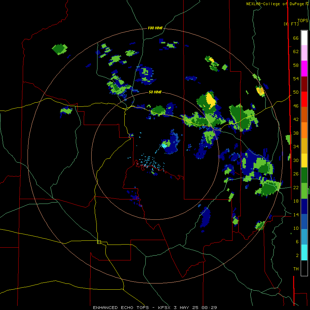Click the 54 legend value
Image resolution: width=310 pixels, height=310 pixels.
click(x=296, y=79)
